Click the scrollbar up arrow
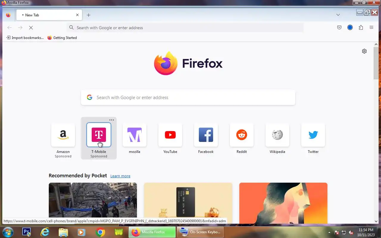Viewport: 381px width, 238px height. [376, 44]
